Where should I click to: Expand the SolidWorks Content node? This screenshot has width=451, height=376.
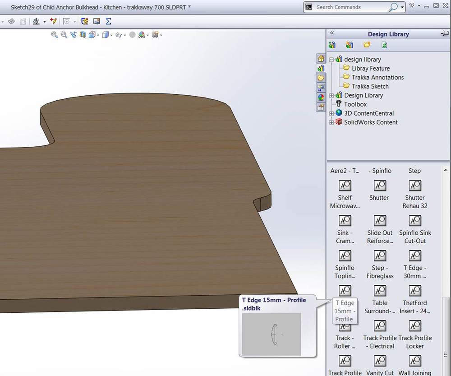[331, 122]
